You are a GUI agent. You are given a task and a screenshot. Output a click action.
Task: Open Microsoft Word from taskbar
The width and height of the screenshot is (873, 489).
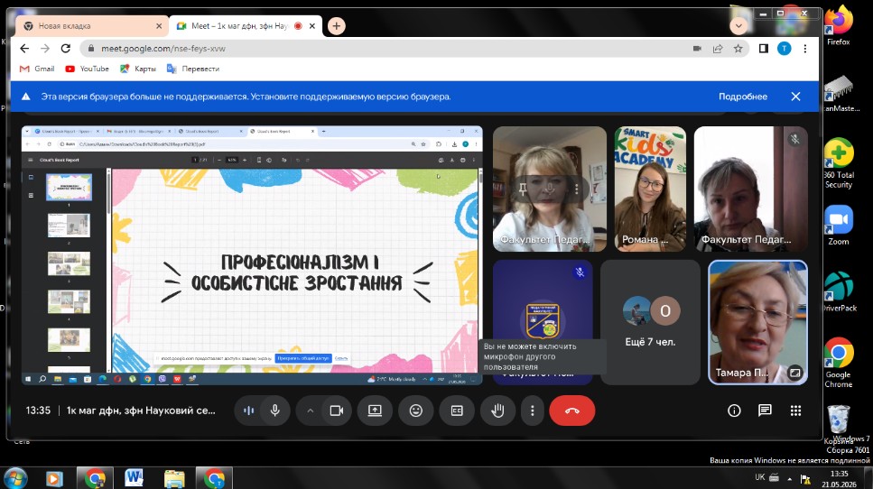pos(134,478)
